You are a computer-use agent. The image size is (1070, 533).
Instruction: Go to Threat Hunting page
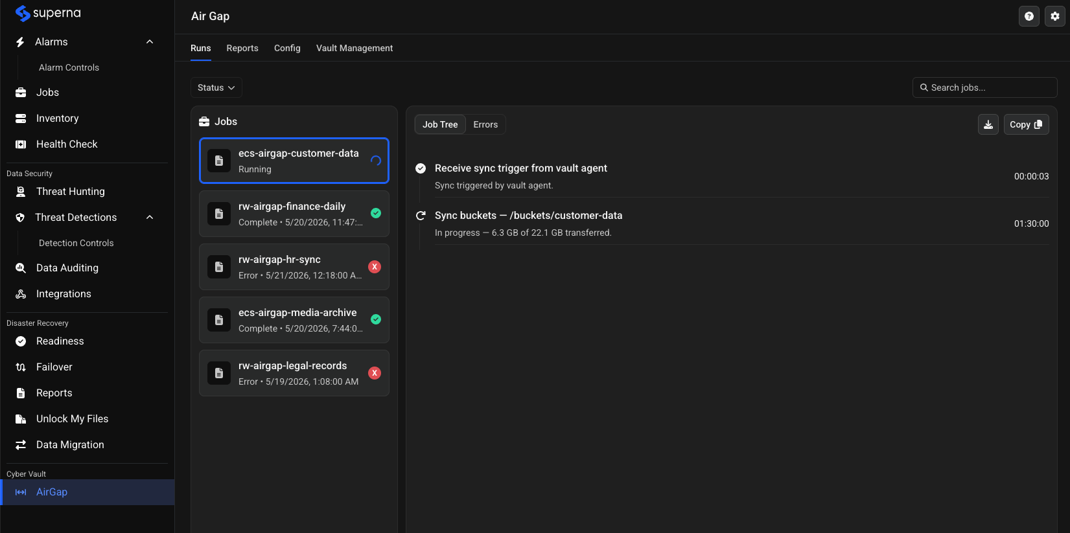[x=71, y=192]
